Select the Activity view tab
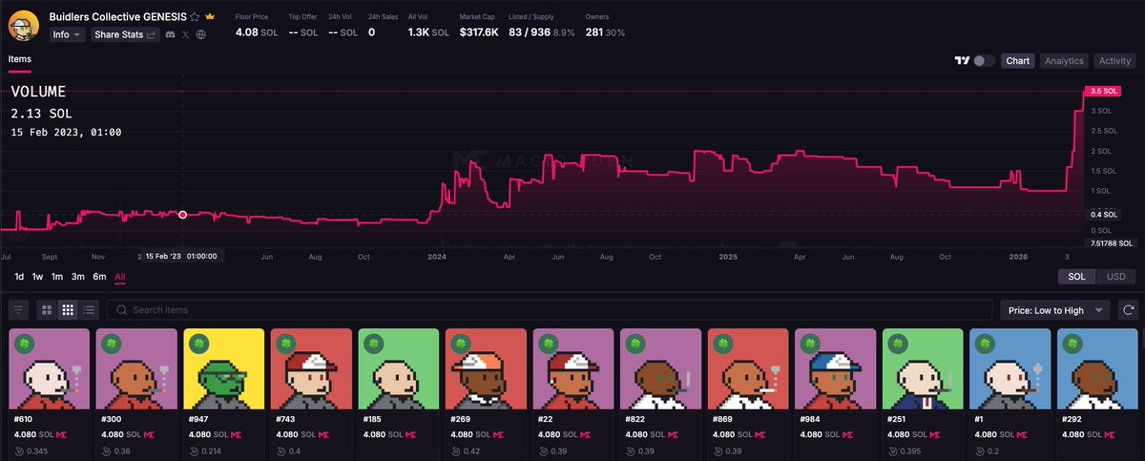The height and width of the screenshot is (461, 1145). tap(1114, 60)
